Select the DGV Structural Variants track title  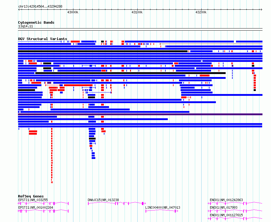43,39
